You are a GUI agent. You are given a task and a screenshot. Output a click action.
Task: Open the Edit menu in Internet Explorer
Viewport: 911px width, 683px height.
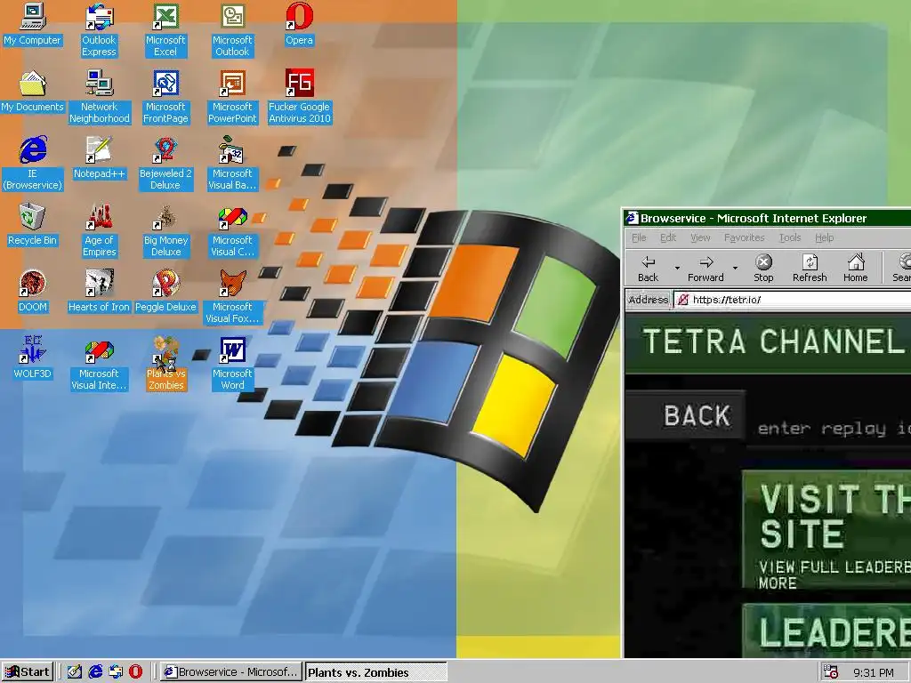(x=667, y=237)
